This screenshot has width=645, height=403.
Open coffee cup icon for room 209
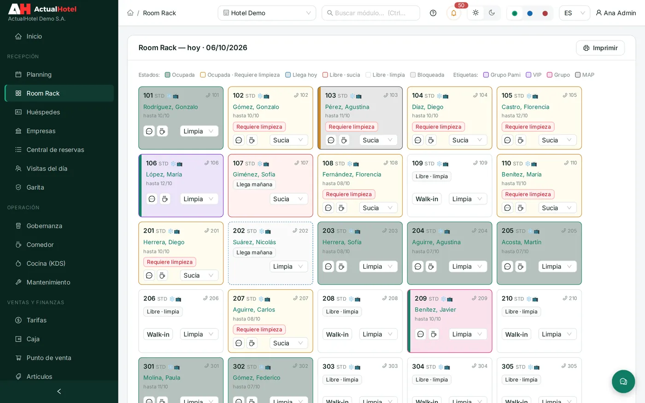[434, 334]
